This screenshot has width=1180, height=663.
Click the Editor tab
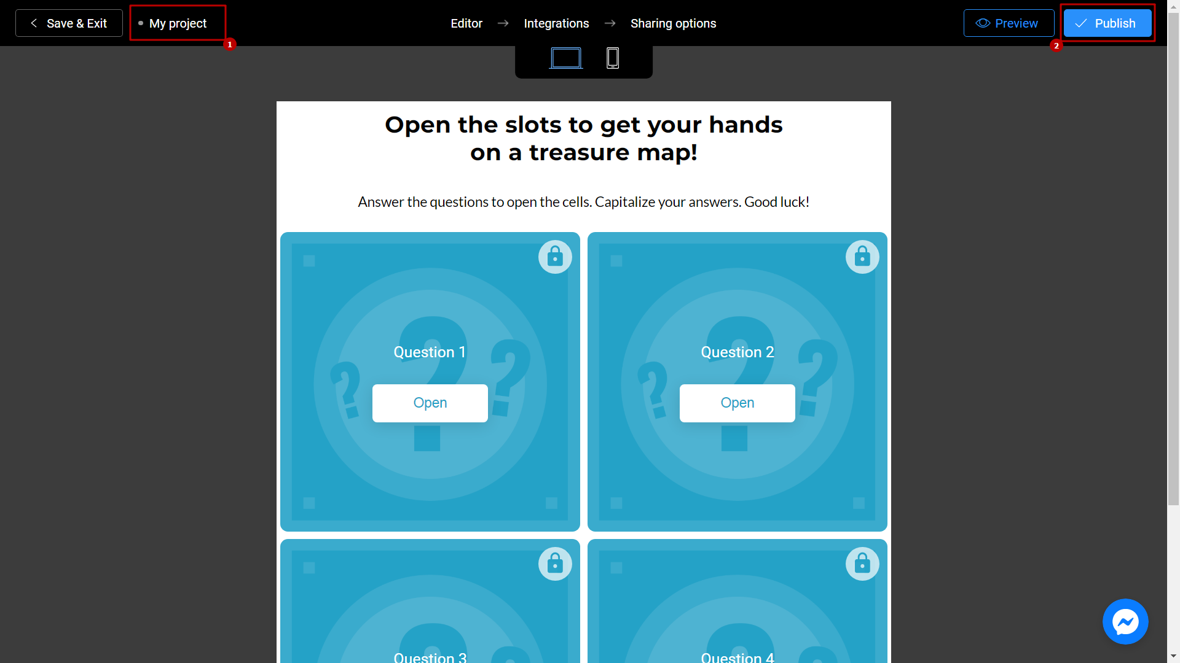tap(466, 23)
